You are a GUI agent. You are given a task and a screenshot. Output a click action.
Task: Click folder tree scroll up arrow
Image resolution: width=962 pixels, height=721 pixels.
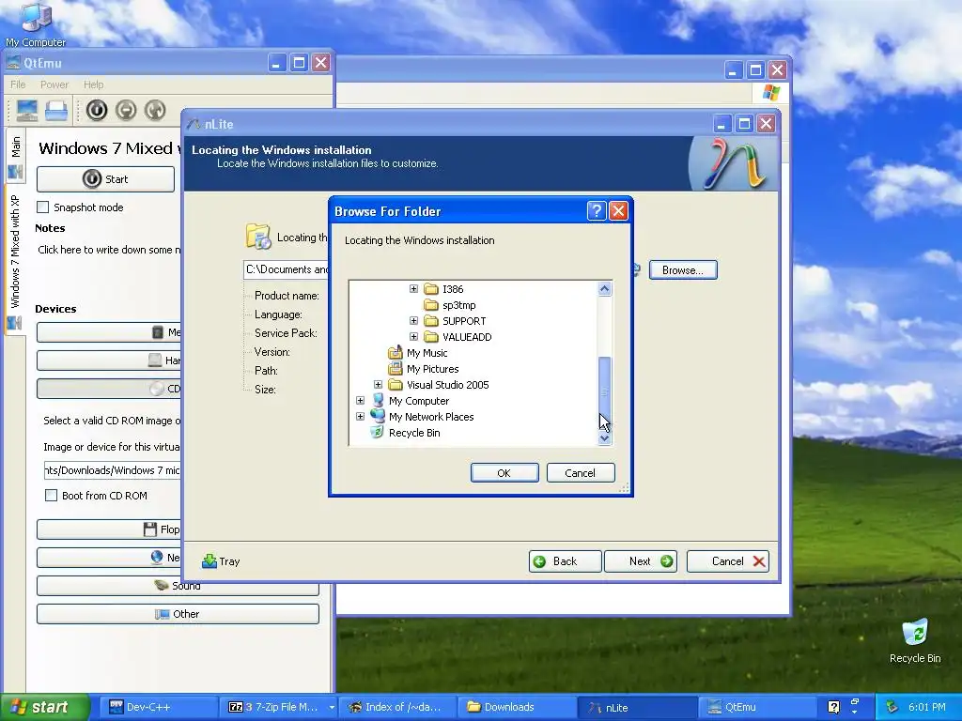click(x=604, y=289)
